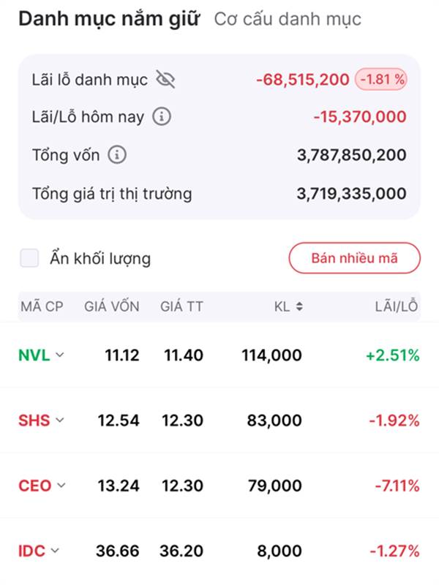Open info icon beside Tổng vốn
The width and height of the screenshot is (439, 585).
pyautogui.click(x=117, y=155)
